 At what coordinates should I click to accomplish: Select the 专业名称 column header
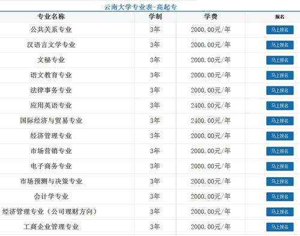point(51,16)
